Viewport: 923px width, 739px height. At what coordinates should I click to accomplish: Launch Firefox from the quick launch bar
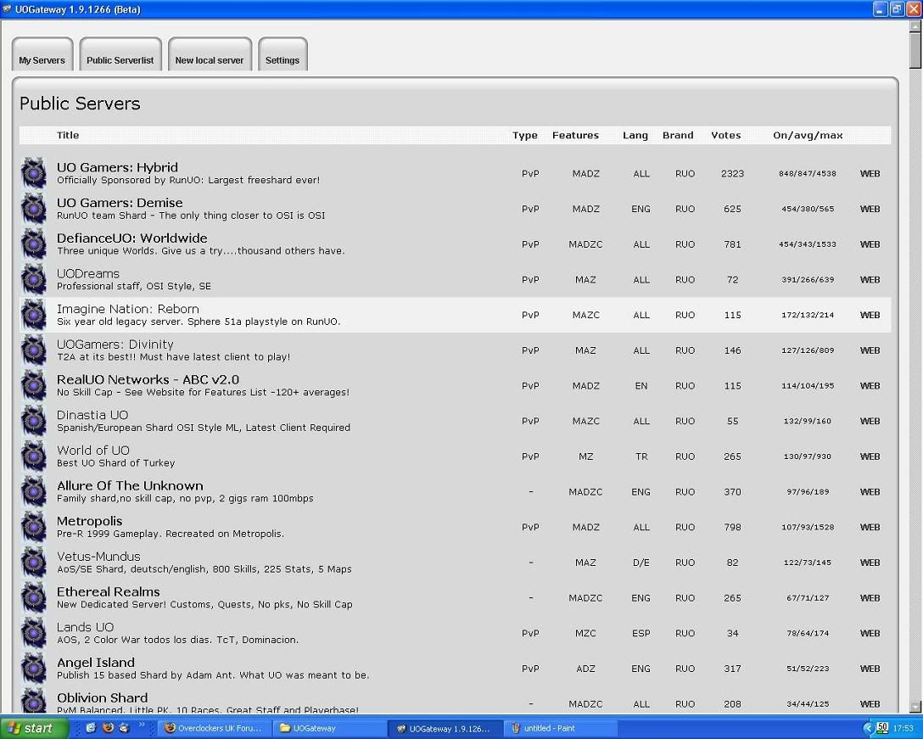click(108, 728)
